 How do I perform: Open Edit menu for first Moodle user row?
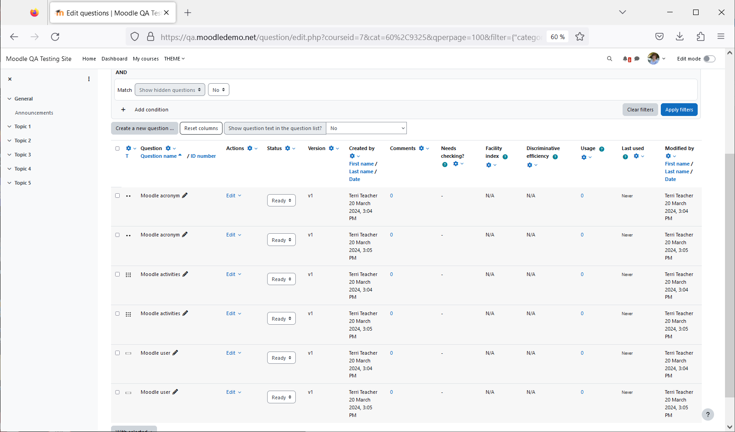tap(234, 353)
